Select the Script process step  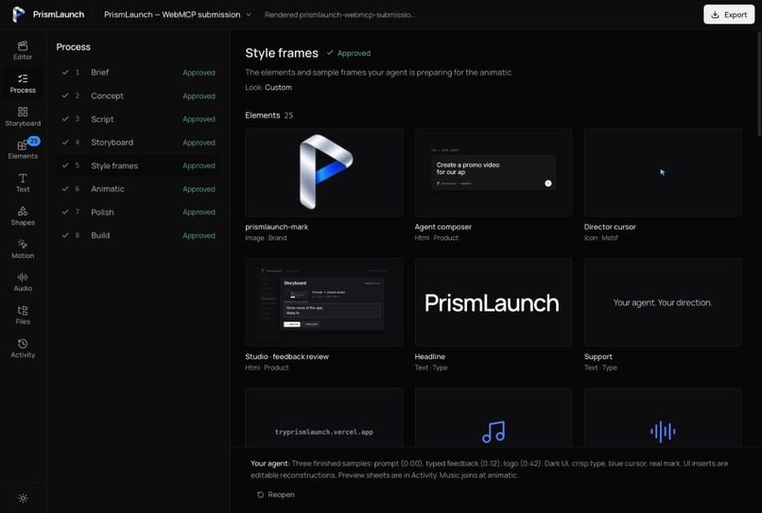tap(138, 119)
